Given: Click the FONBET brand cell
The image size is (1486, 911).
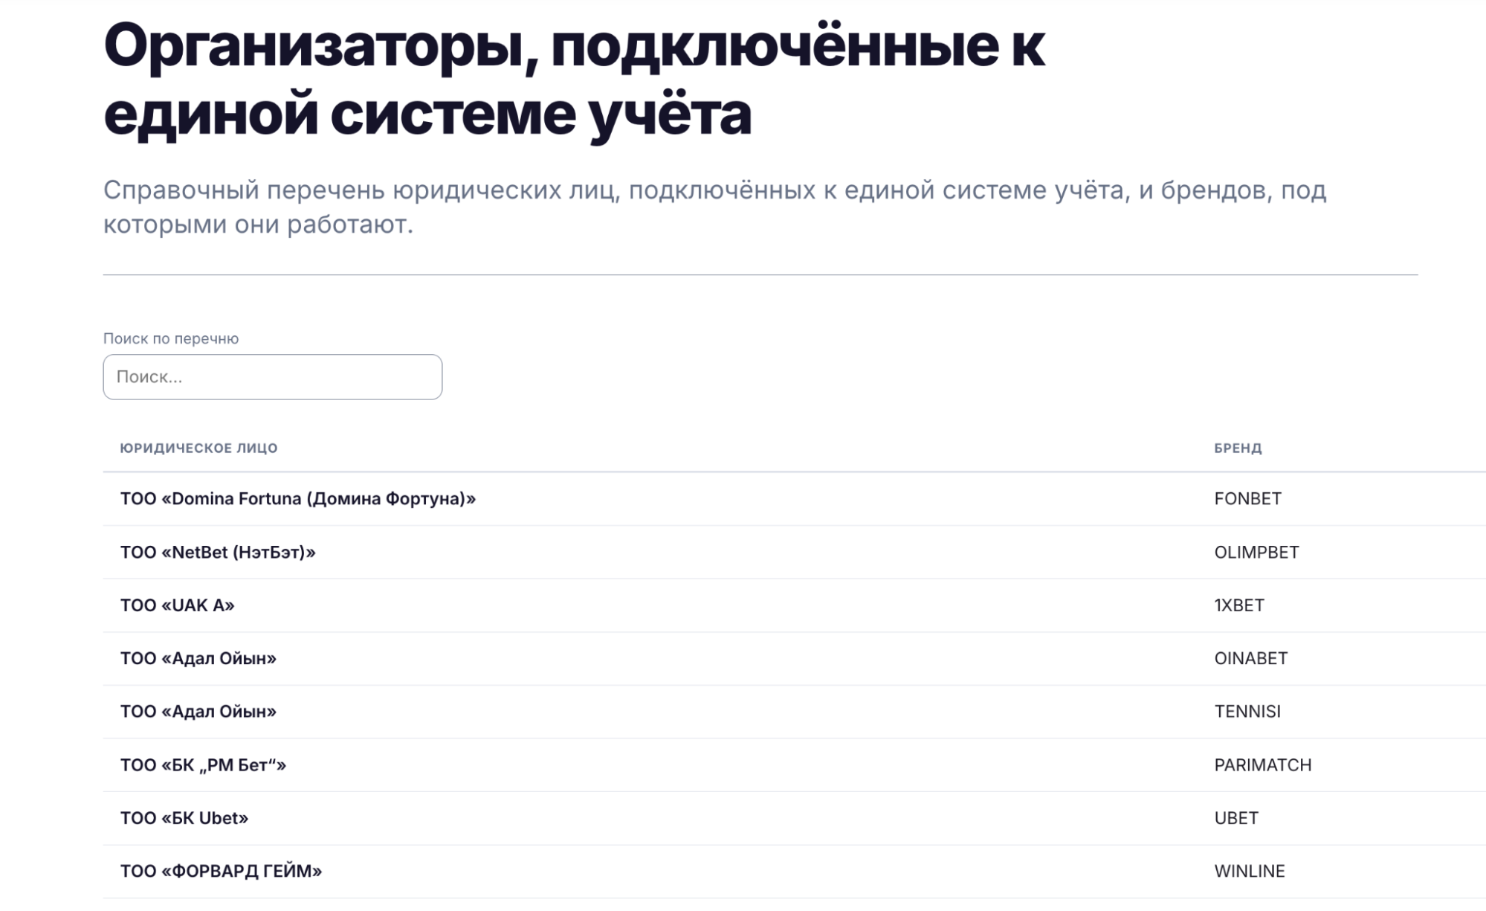Looking at the screenshot, I should point(1247,499).
